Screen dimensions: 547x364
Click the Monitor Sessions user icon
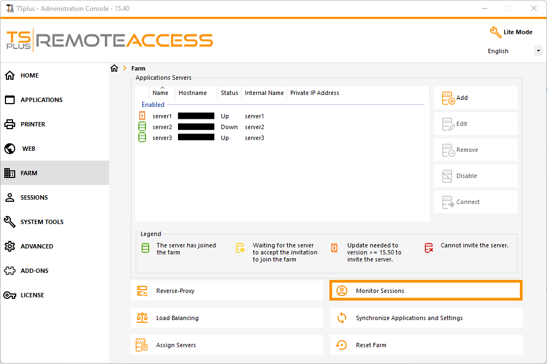coord(342,291)
